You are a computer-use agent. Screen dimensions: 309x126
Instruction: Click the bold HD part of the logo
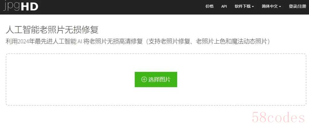tap(29, 7)
